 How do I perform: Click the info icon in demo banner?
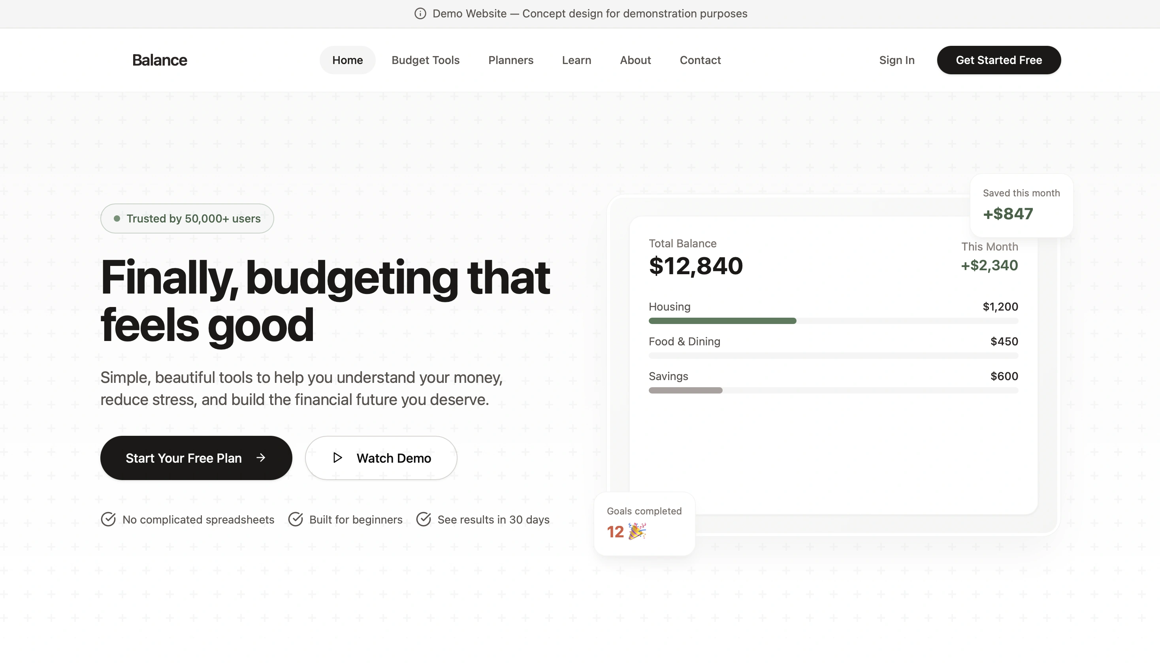420,14
